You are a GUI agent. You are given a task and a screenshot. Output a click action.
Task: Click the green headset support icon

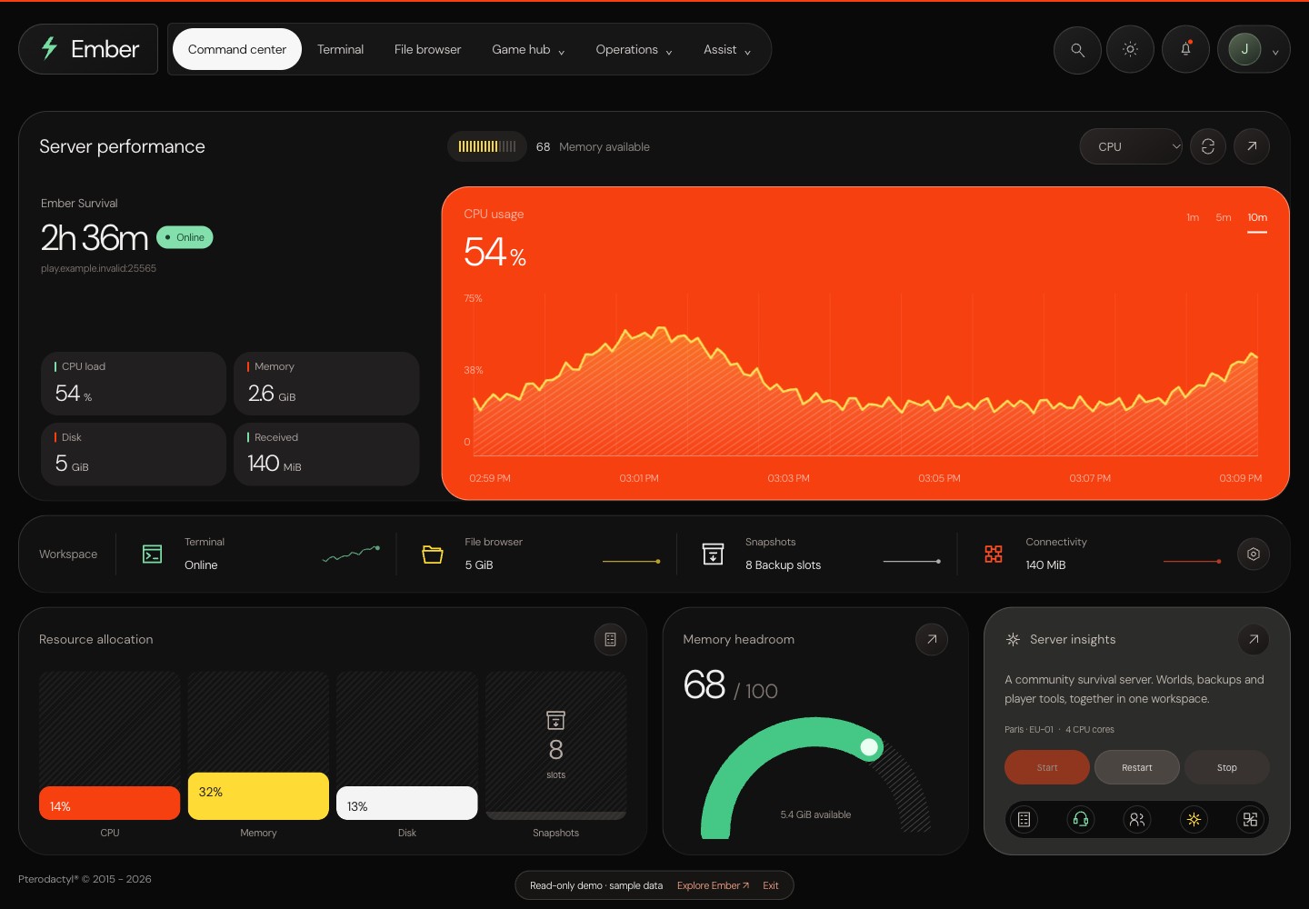tap(1081, 819)
